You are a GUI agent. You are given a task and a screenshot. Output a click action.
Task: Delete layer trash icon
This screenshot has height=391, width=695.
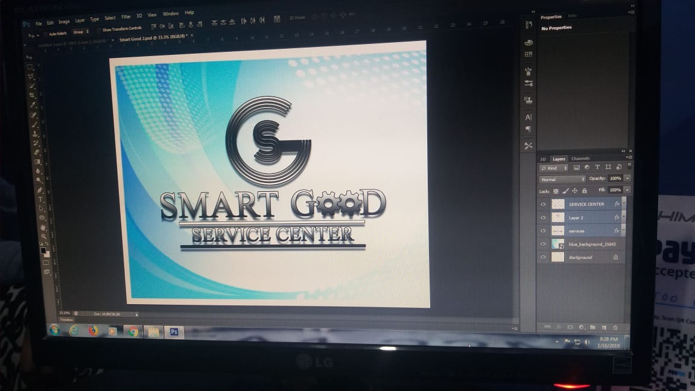point(615,327)
